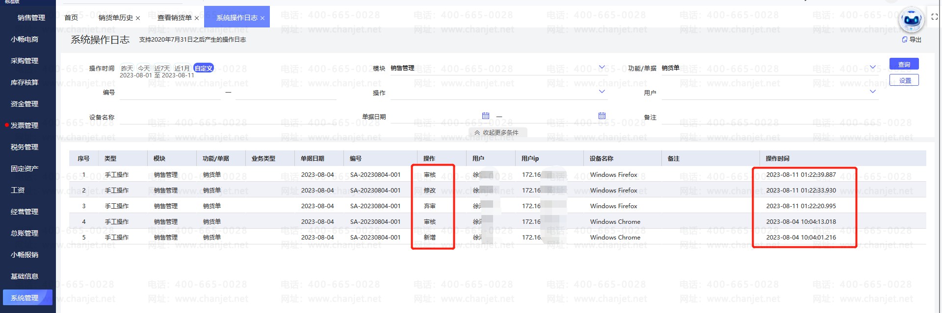Switch to the 查看销货单 tab
The height and width of the screenshot is (313, 942).
point(175,18)
